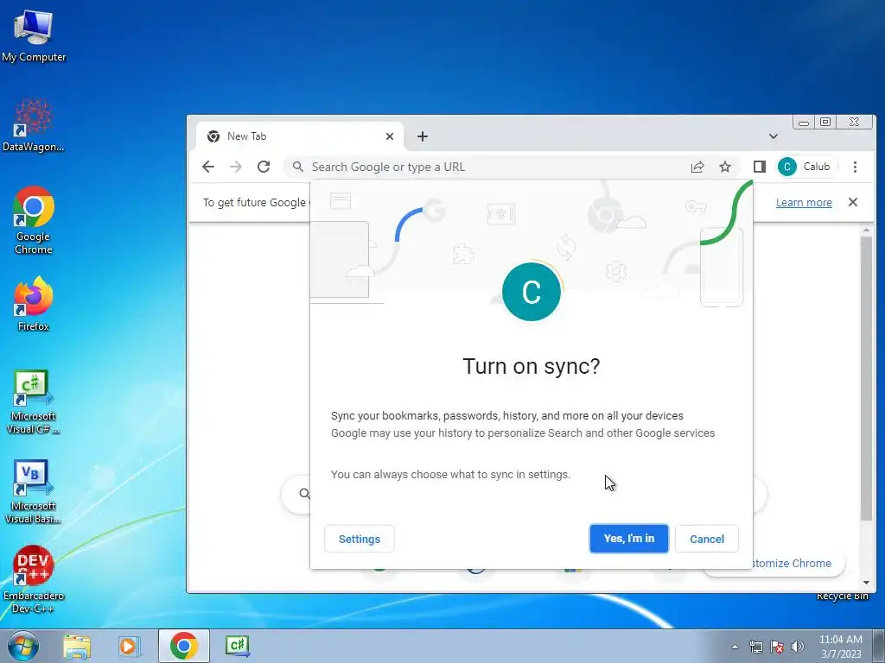
Task: Open the Chrome side panel icon
Action: [760, 167]
